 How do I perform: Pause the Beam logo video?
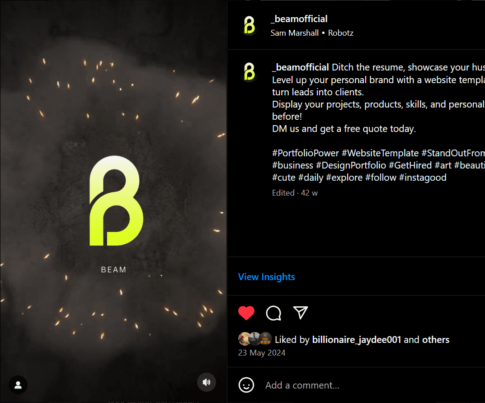coord(113,201)
